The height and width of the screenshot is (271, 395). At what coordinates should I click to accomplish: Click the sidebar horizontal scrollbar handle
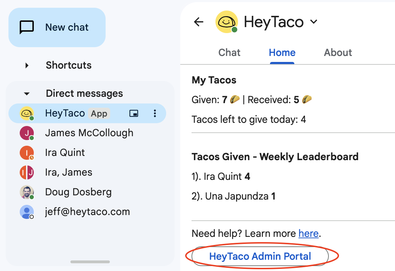(90, 262)
